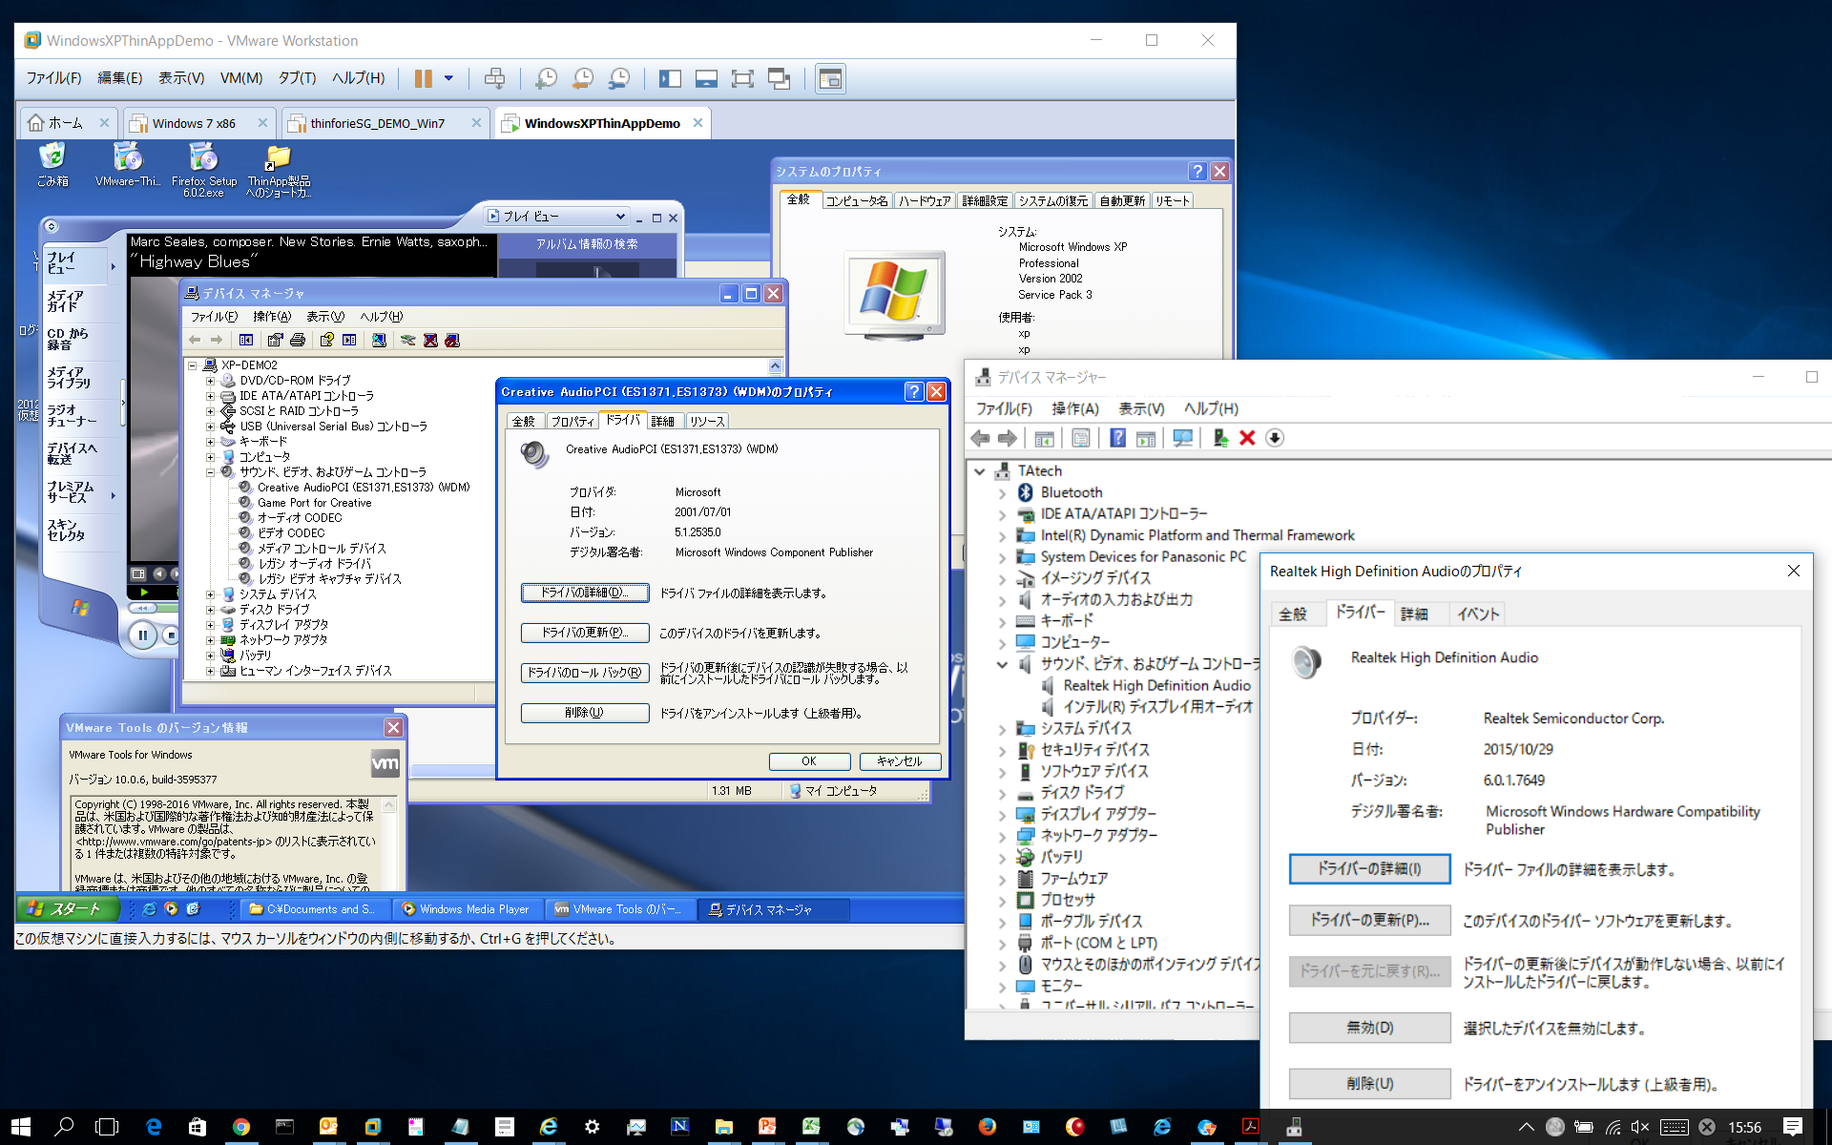Click アルバム情報の検索 in Windows Media Player

click(x=587, y=244)
